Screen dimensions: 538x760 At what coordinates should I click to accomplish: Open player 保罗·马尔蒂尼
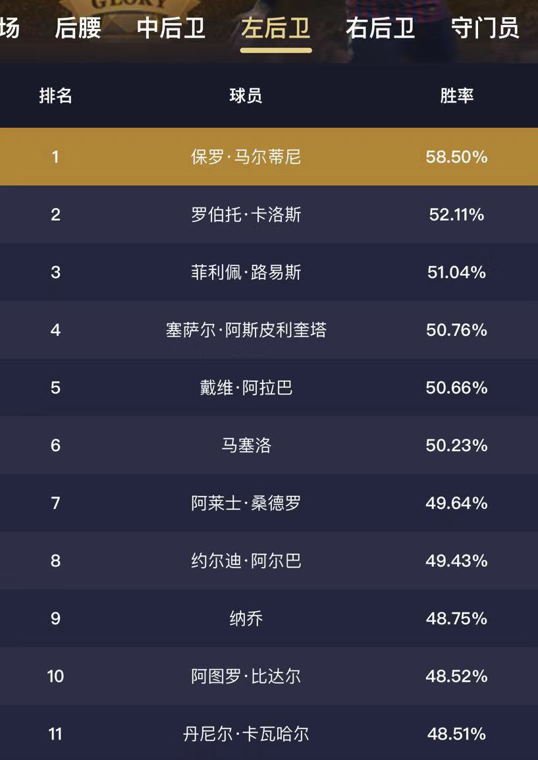coord(246,157)
